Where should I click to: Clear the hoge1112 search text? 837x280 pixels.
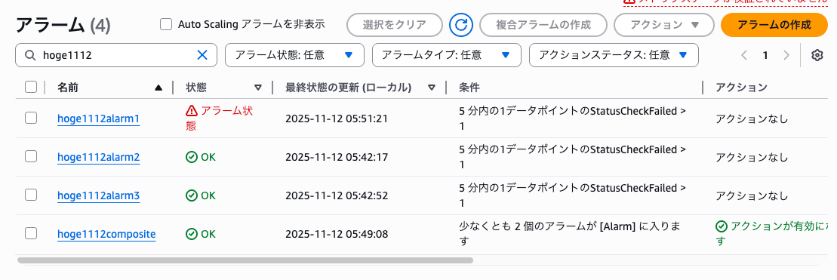[x=202, y=55]
